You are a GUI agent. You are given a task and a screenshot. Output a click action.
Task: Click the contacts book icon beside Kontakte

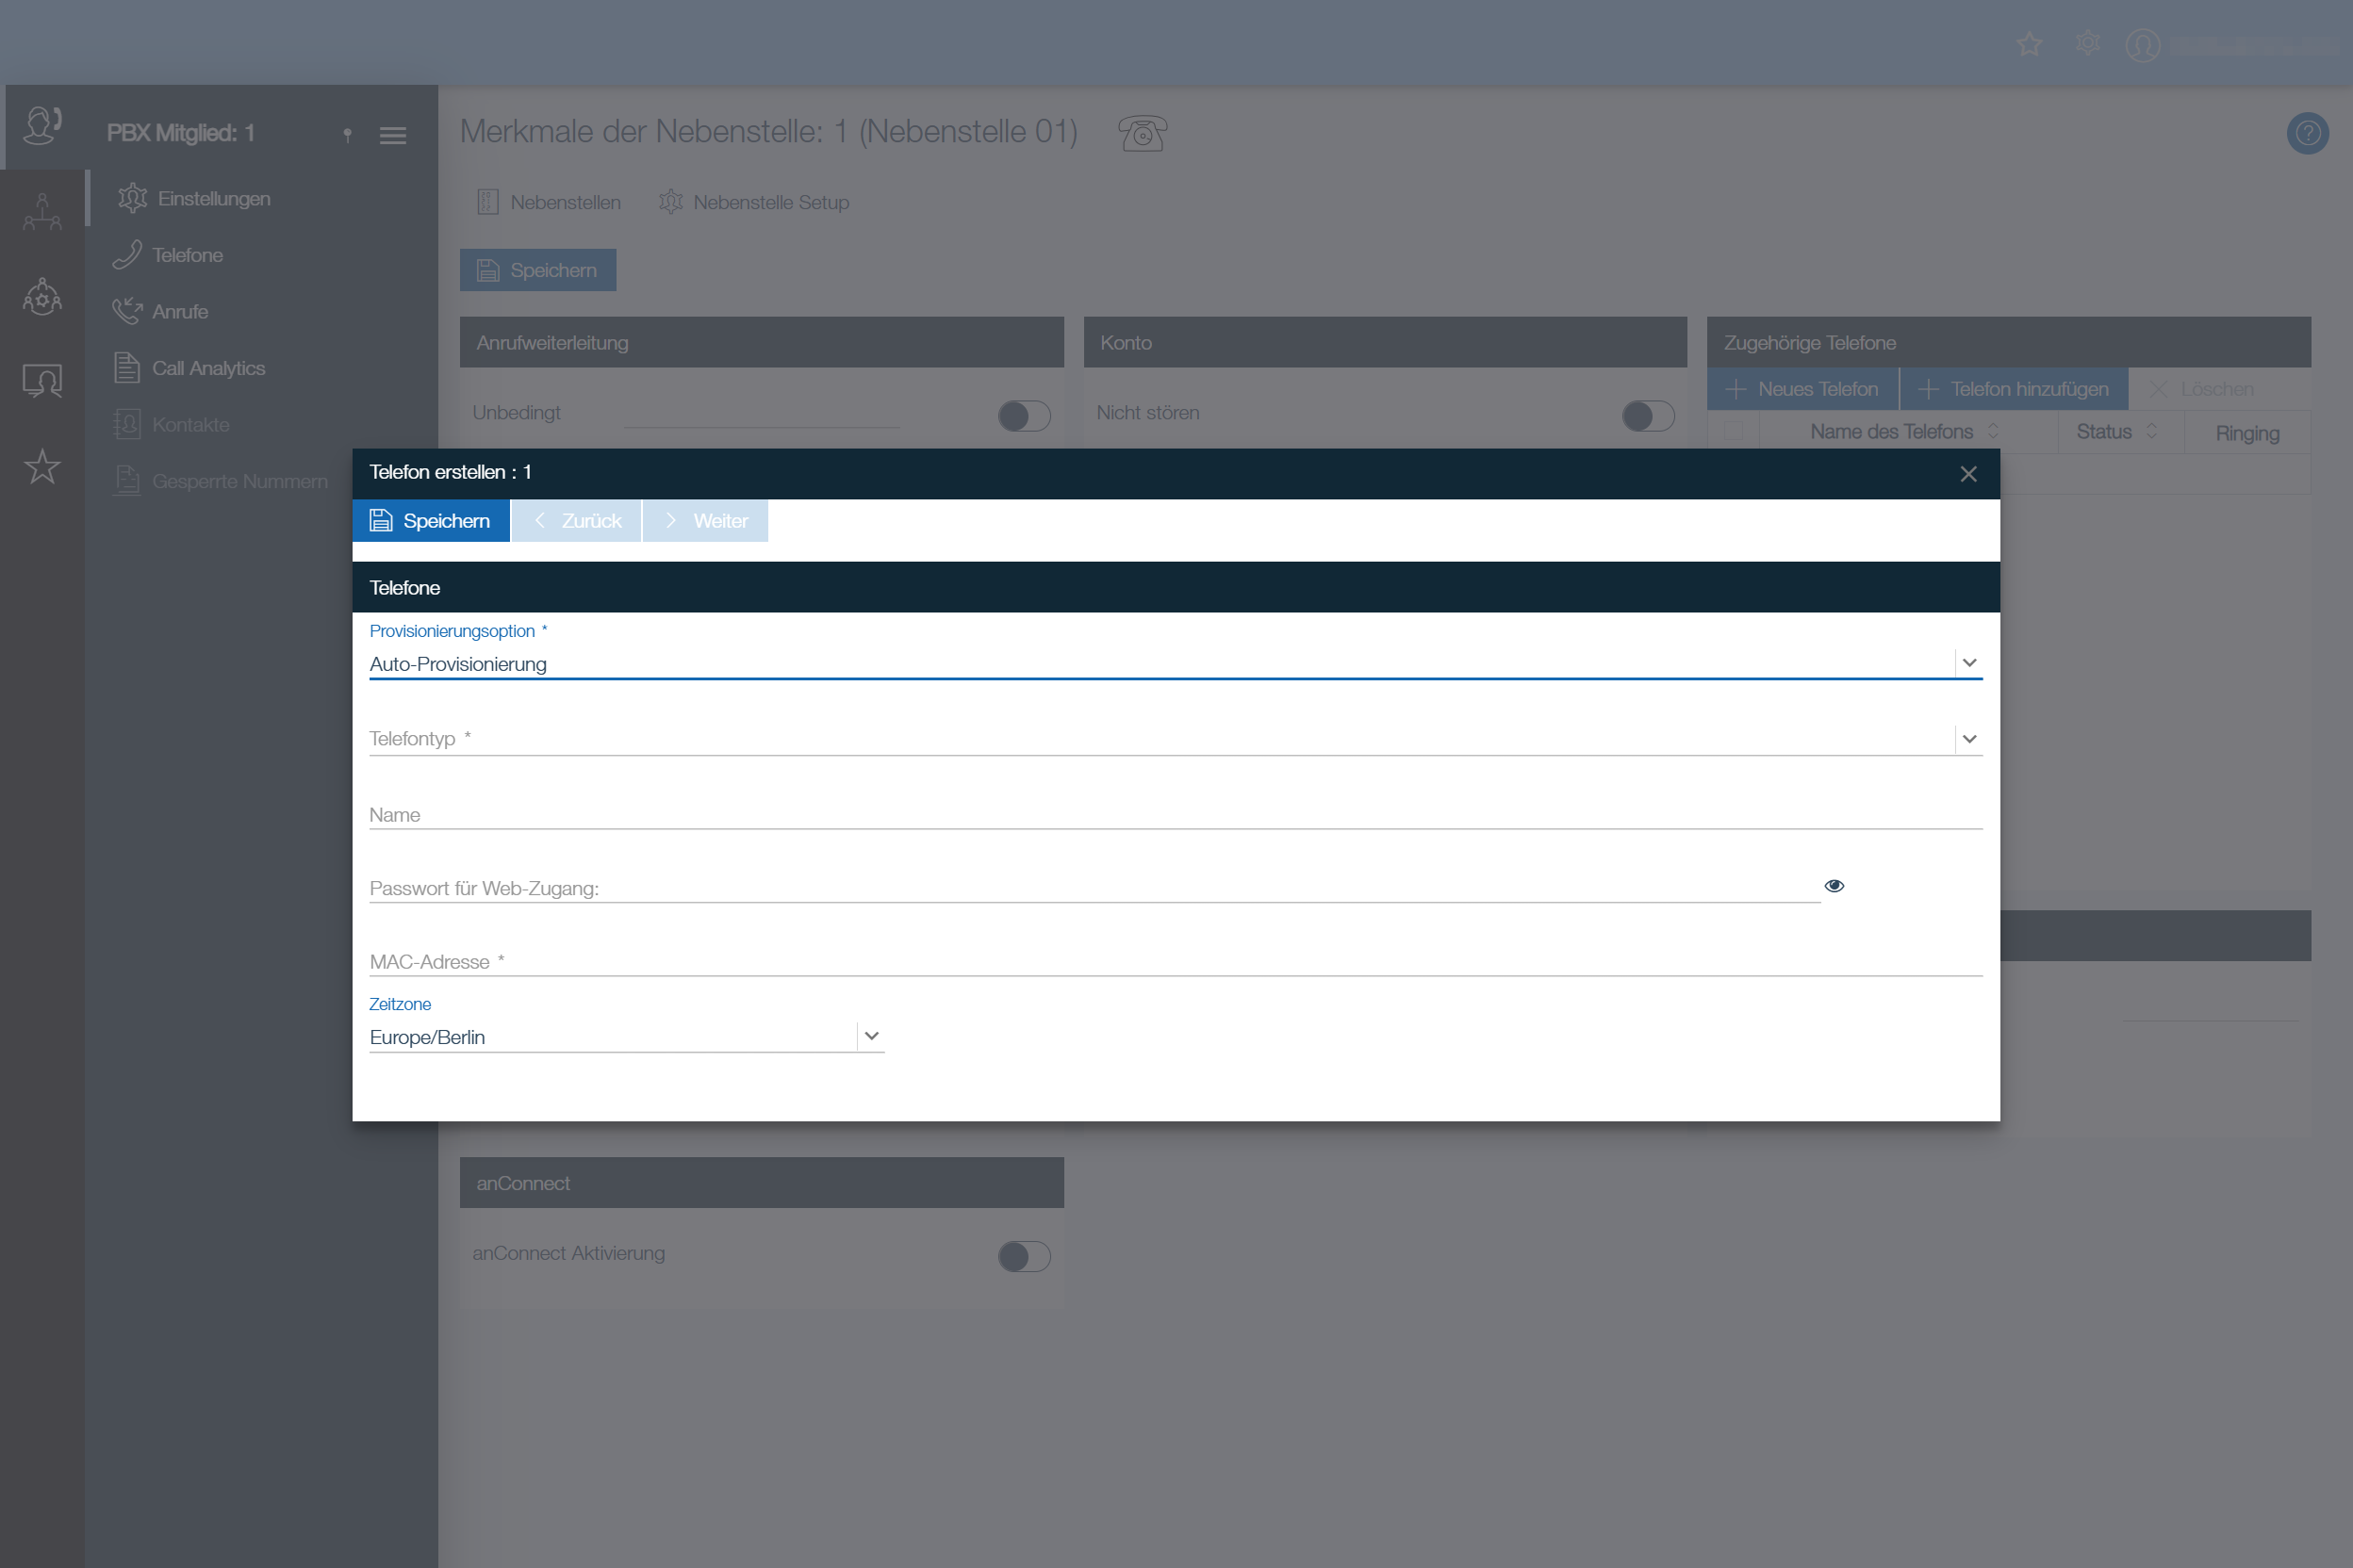(x=127, y=424)
